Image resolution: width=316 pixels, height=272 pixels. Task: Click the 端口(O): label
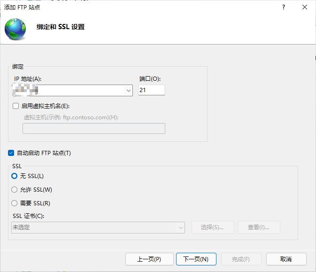150,79
